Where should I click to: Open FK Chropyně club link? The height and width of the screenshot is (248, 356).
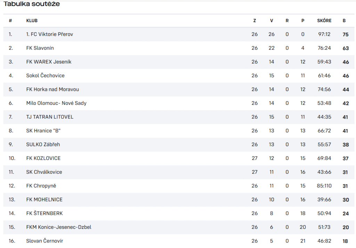[x=41, y=186]
